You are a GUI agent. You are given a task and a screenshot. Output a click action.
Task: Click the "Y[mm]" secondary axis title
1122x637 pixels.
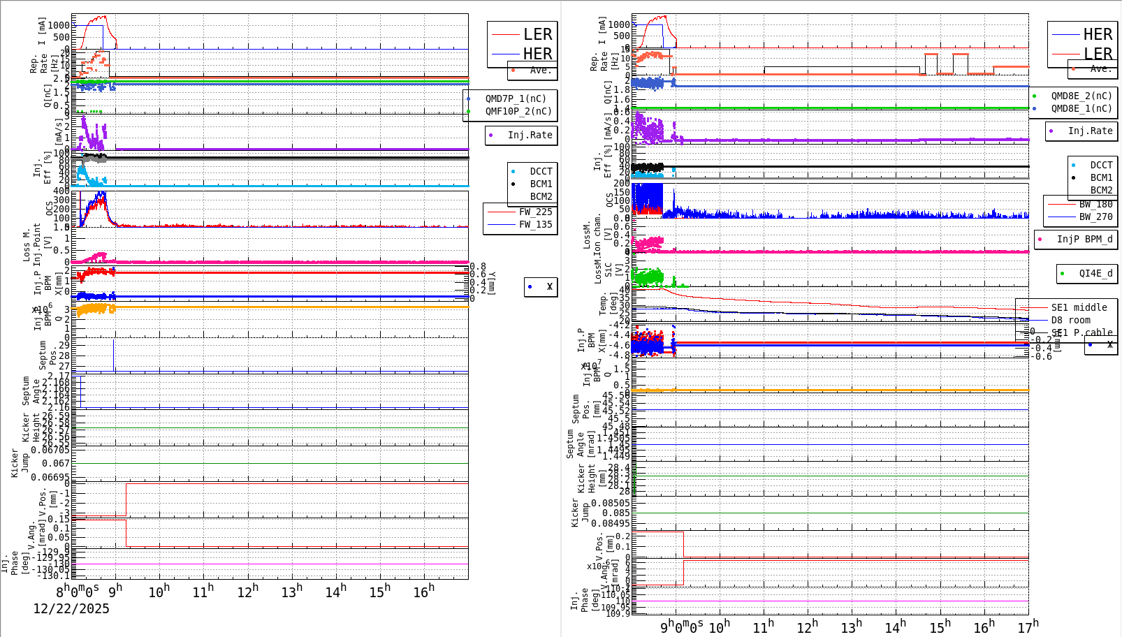pyautogui.click(x=491, y=283)
